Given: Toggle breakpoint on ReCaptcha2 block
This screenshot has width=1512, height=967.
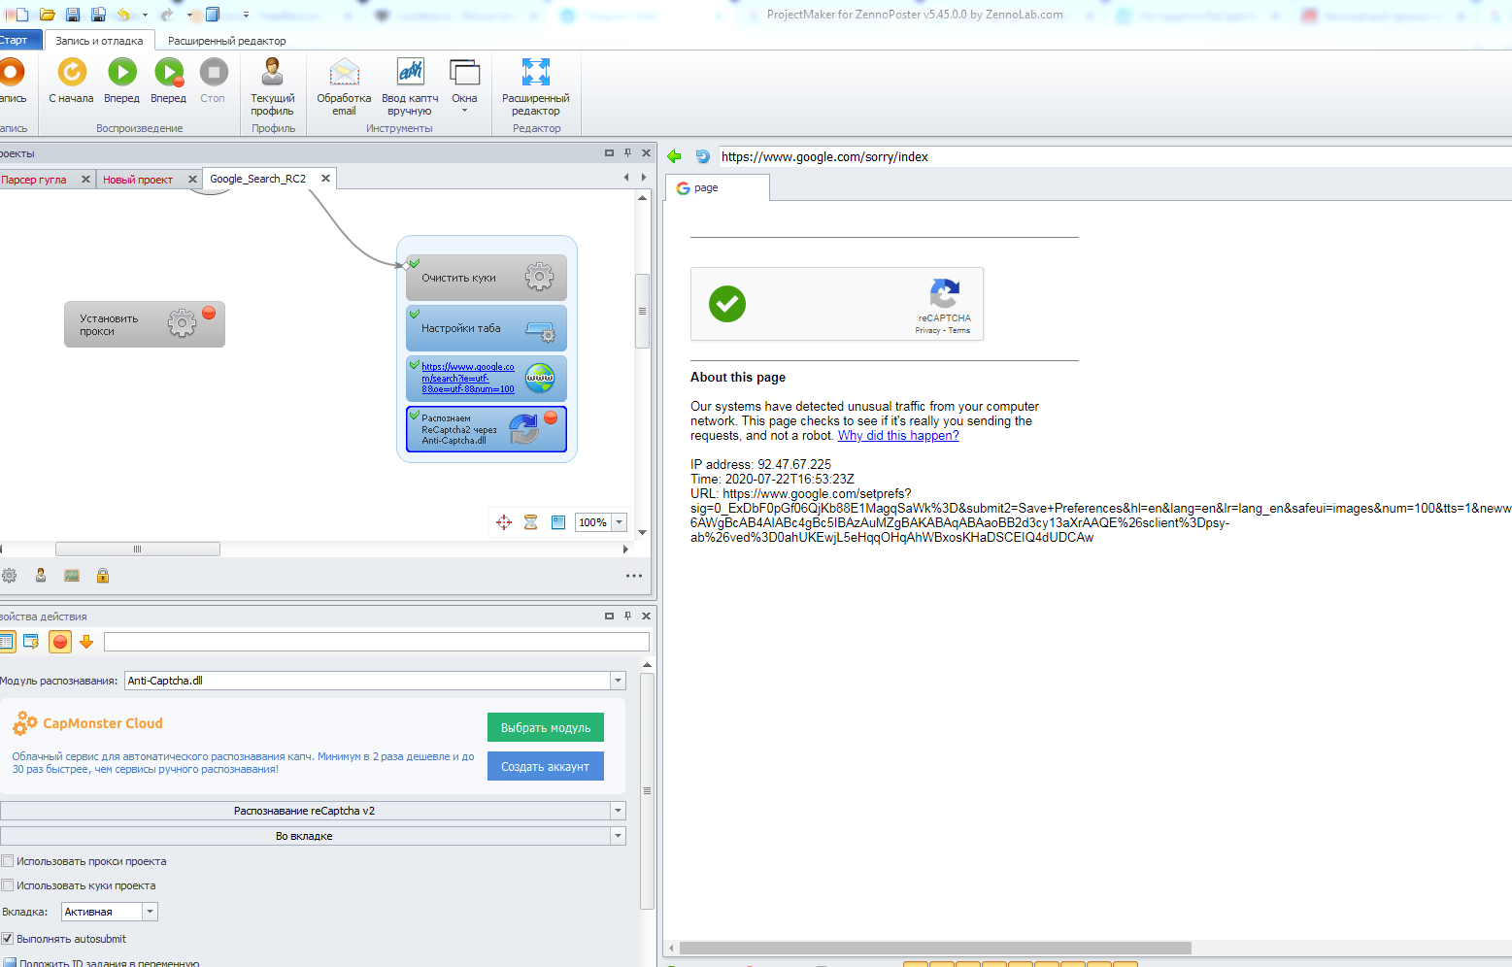Looking at the screenshot, I should pos(551,417).
